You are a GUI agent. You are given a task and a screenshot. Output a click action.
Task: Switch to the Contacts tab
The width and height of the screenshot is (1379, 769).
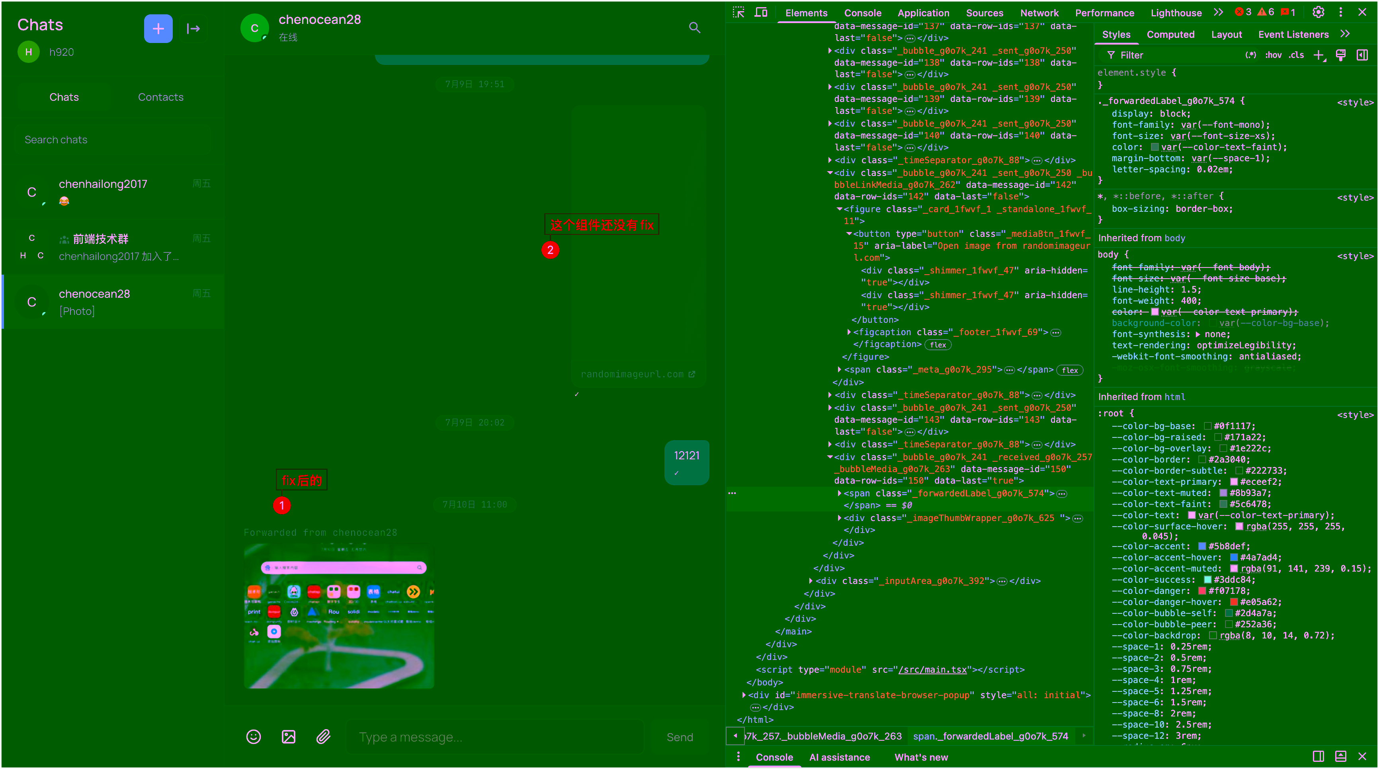tap(160, 97)
